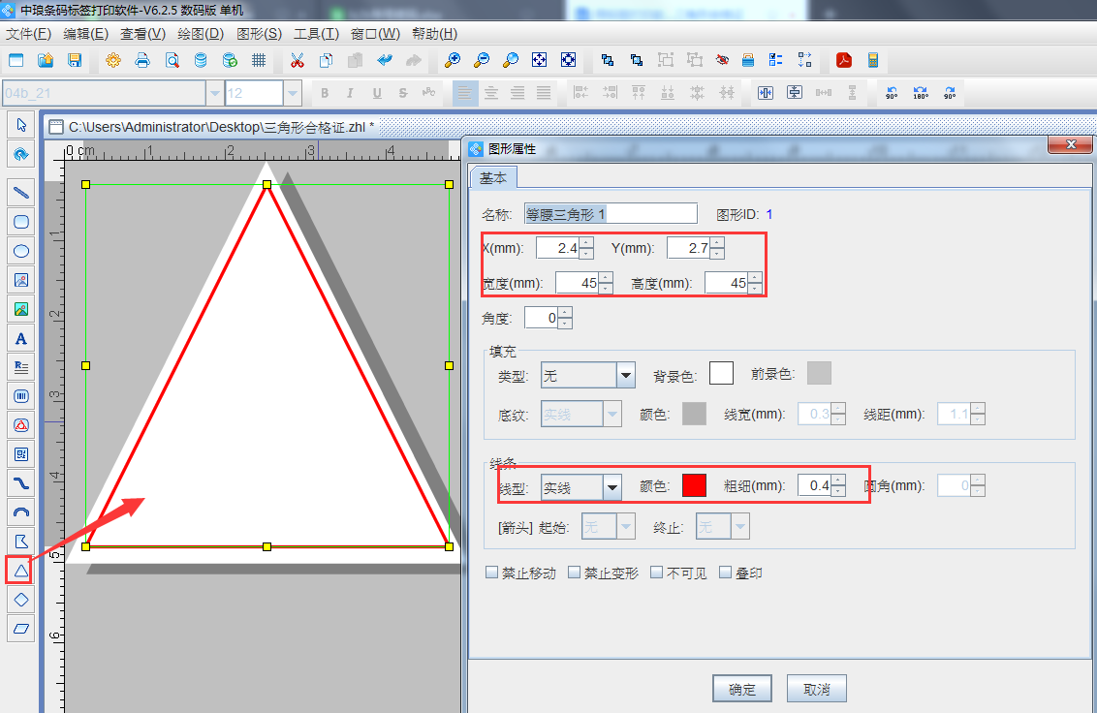1097x713 pixels.
Task: Open the 绘图(D) menu
Action: 201,33
